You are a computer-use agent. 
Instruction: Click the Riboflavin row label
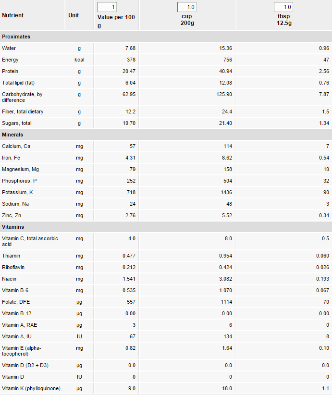[x=13, y=267]
